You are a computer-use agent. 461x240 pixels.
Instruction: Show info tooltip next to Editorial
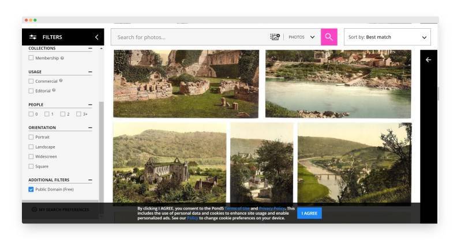pos(54,90)
